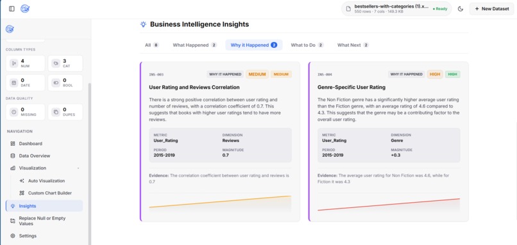Click the Settings gear icon
The image size is (517, 245).
pos(13,236)
